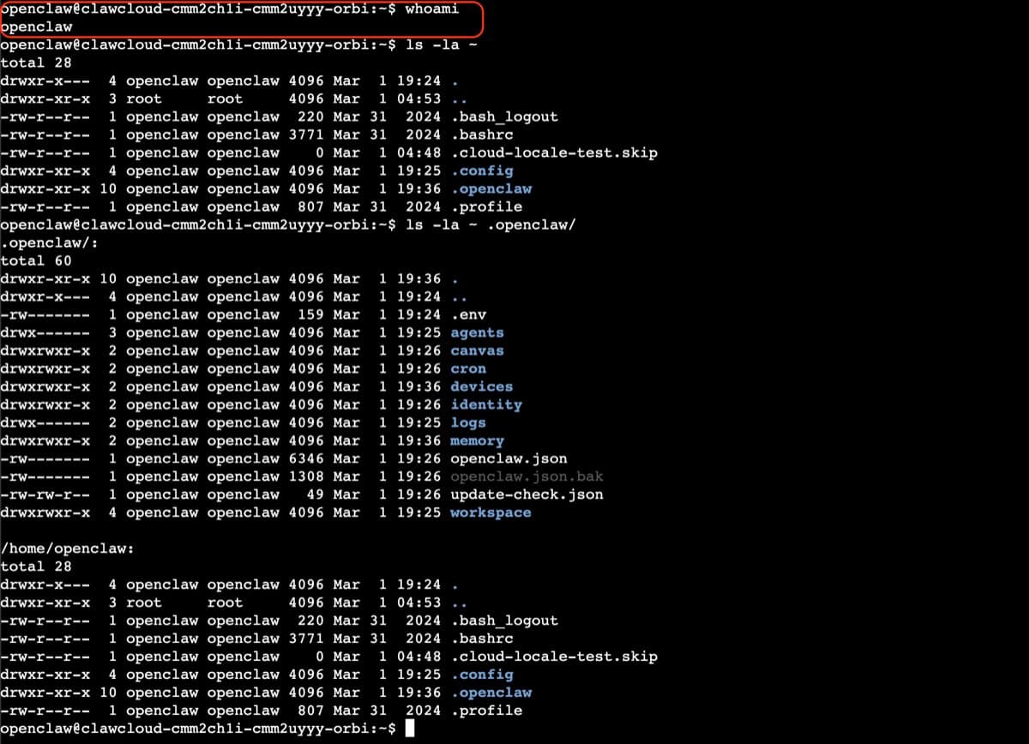The height and width of the screenshot is (744, 1029).
Task: Click the workspace directory entry
Action: tap(490, 513)
